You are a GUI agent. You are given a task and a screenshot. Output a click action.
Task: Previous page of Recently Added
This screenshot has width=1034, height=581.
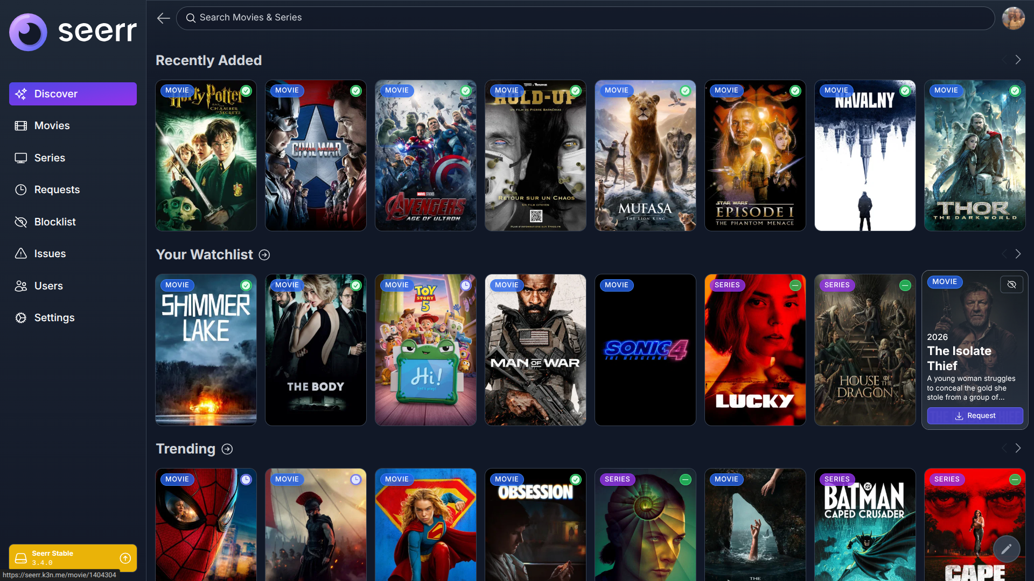(x=1004, y=60)
